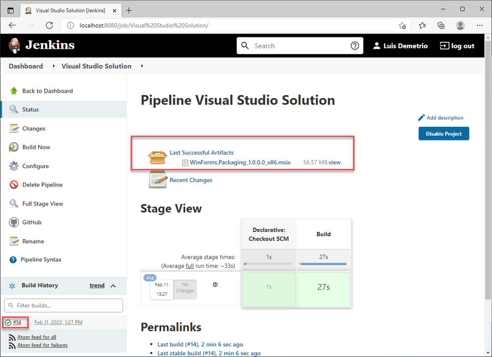This screenshot has width=492, height=357.
Task: Open the Last Successful Artifacts link
Action: (x=201, y=153)
